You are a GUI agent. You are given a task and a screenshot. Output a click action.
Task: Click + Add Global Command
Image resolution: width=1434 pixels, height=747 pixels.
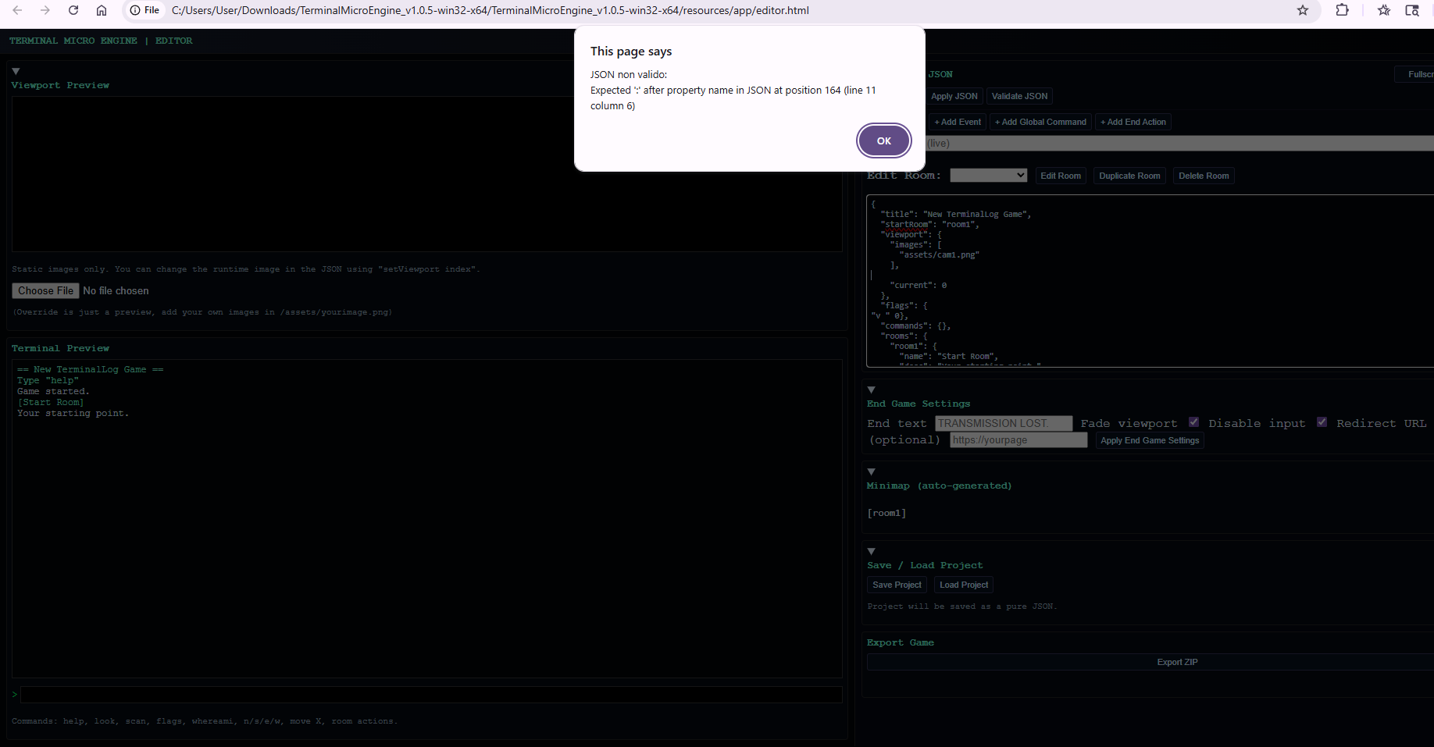pos(1040,122)
